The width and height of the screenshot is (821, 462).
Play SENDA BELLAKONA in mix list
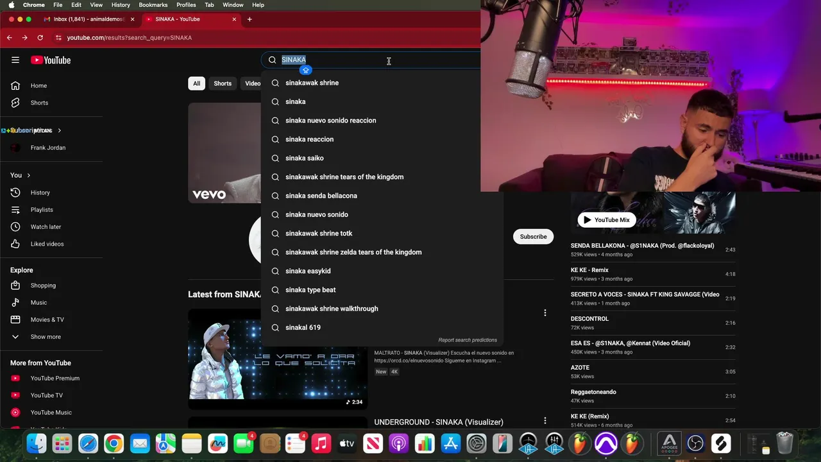coord(653,250)
